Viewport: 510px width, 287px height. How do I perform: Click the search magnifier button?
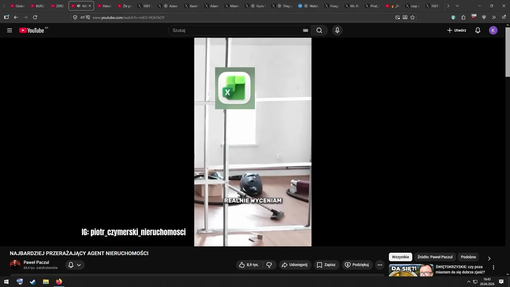tap(319, 30)
